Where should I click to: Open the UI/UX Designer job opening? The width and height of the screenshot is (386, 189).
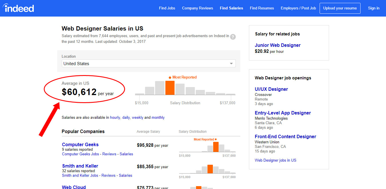tap(271, 89)
